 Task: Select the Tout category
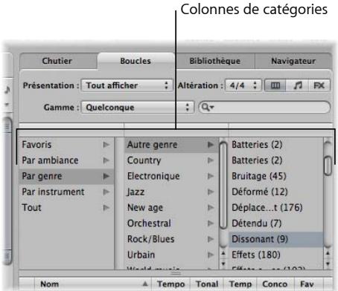66,207
